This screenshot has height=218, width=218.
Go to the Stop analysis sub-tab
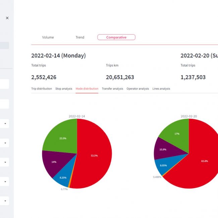[x=64, y=89]
